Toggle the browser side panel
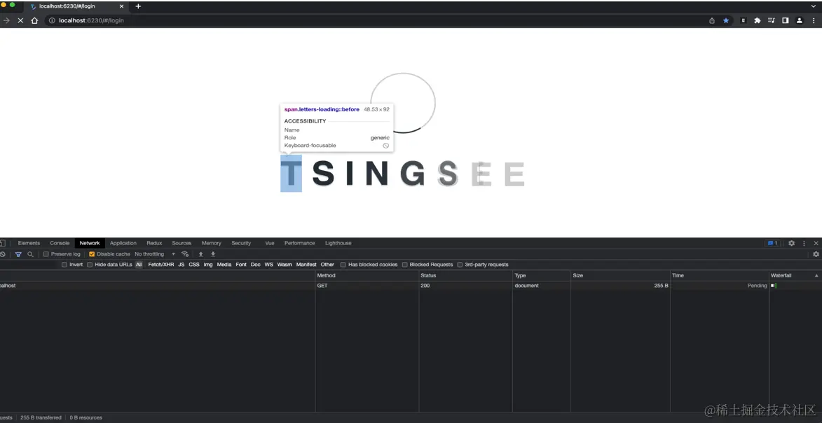 point(786,20)
